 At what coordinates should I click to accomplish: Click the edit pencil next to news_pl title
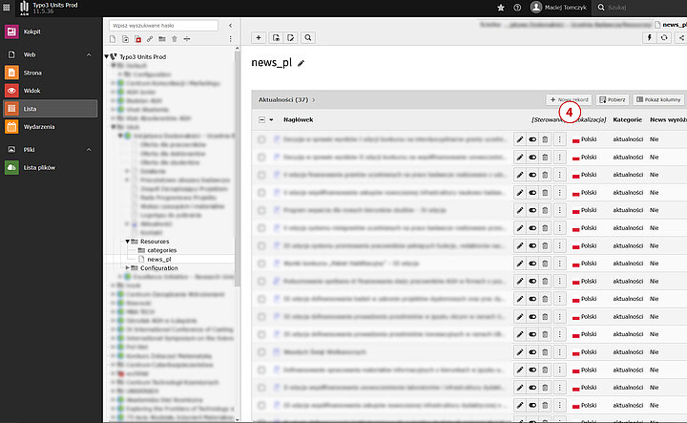pos(302,63)
